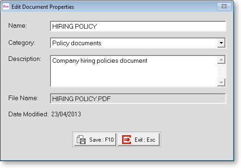This screenshot has width=241, height=168.
Task: Select the Policy documents combo box
Action: [138, 43]
